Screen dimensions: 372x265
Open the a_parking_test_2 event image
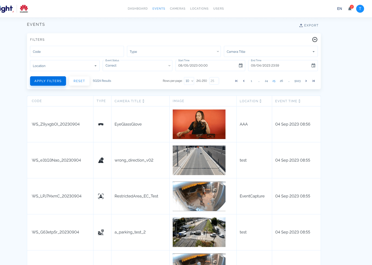199,232
